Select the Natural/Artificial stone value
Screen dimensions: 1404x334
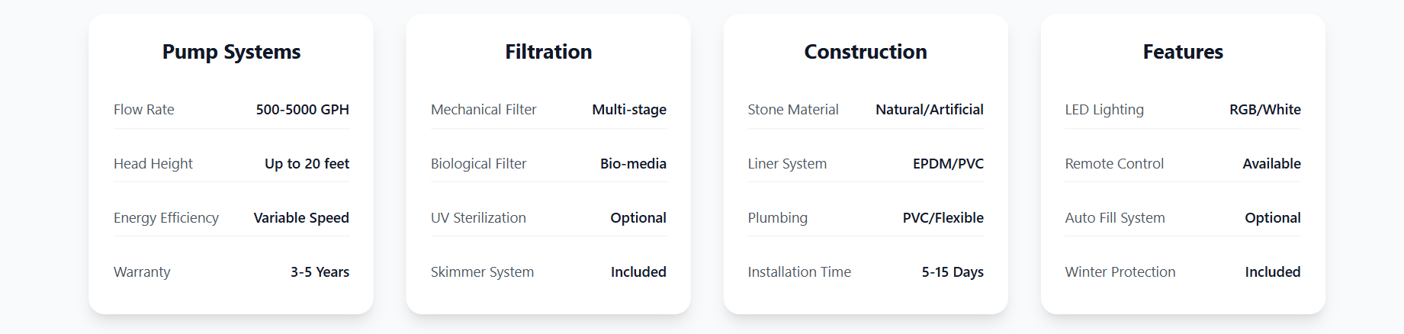pos(929,110)
